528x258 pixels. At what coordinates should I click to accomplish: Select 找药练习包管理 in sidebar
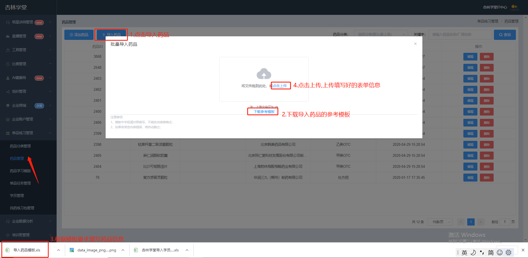coord(22,208)
